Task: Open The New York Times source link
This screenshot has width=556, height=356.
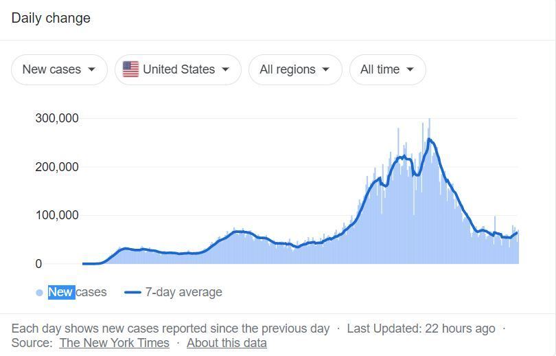Action: tap(114, 342)
